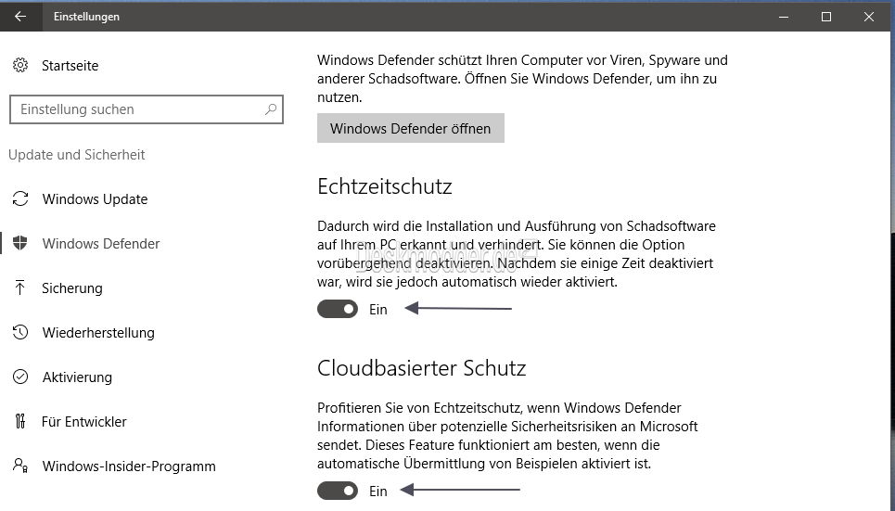
Task: Go to Startseite home link
Action: click(70, 65)
